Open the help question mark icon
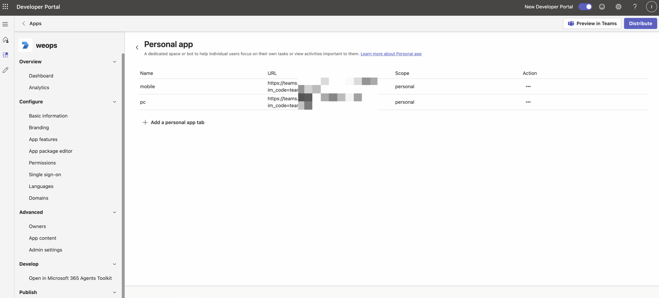This screenshot has width=659, height=298. click(x=635, y=7)
